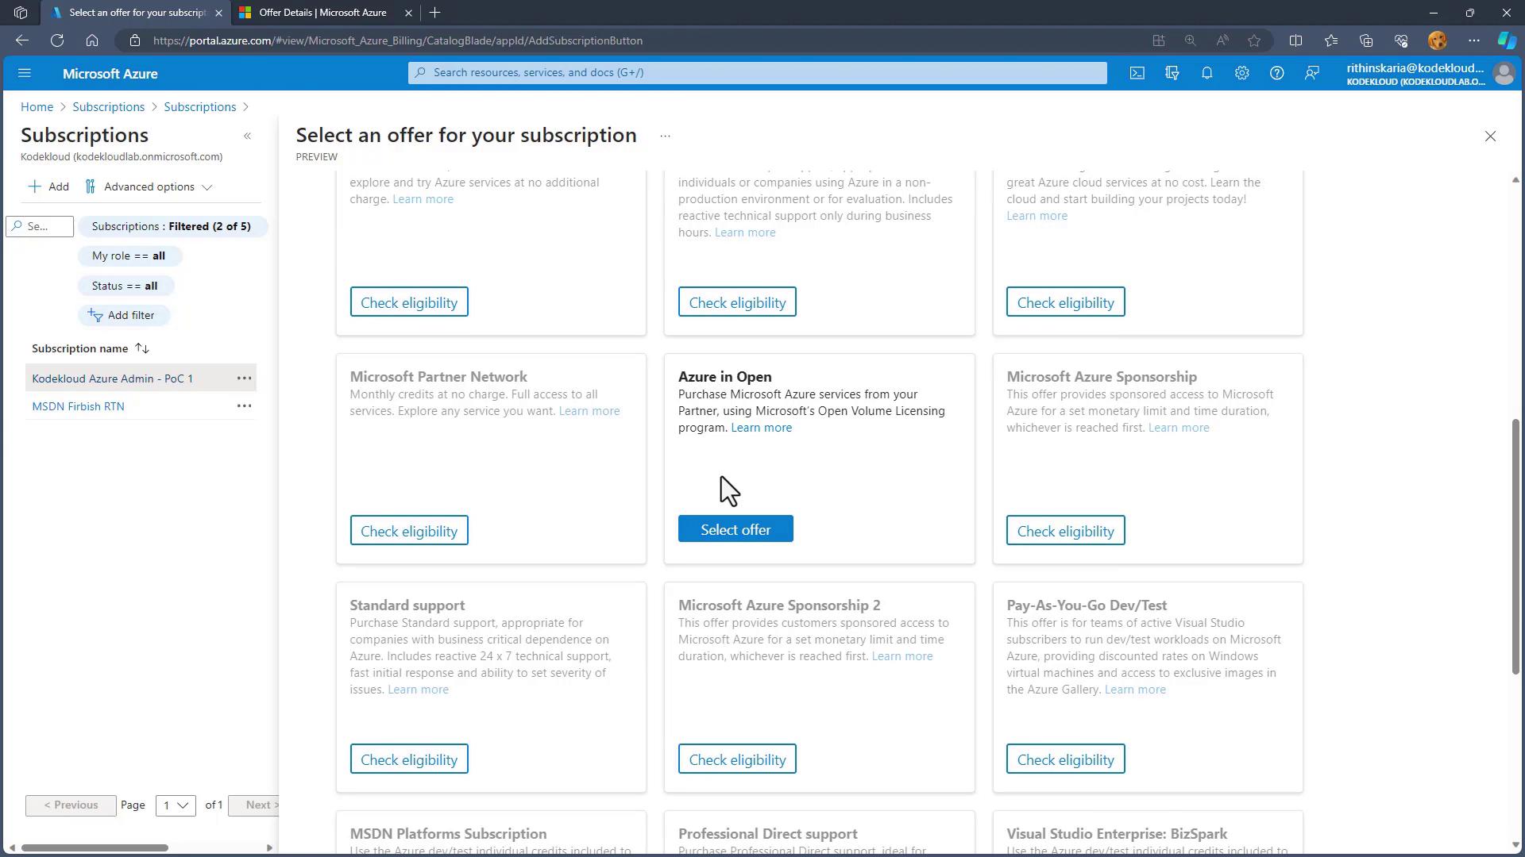Open the notifications bell
Viewport: 1525px width, 857px height.
pos(1206,73)
